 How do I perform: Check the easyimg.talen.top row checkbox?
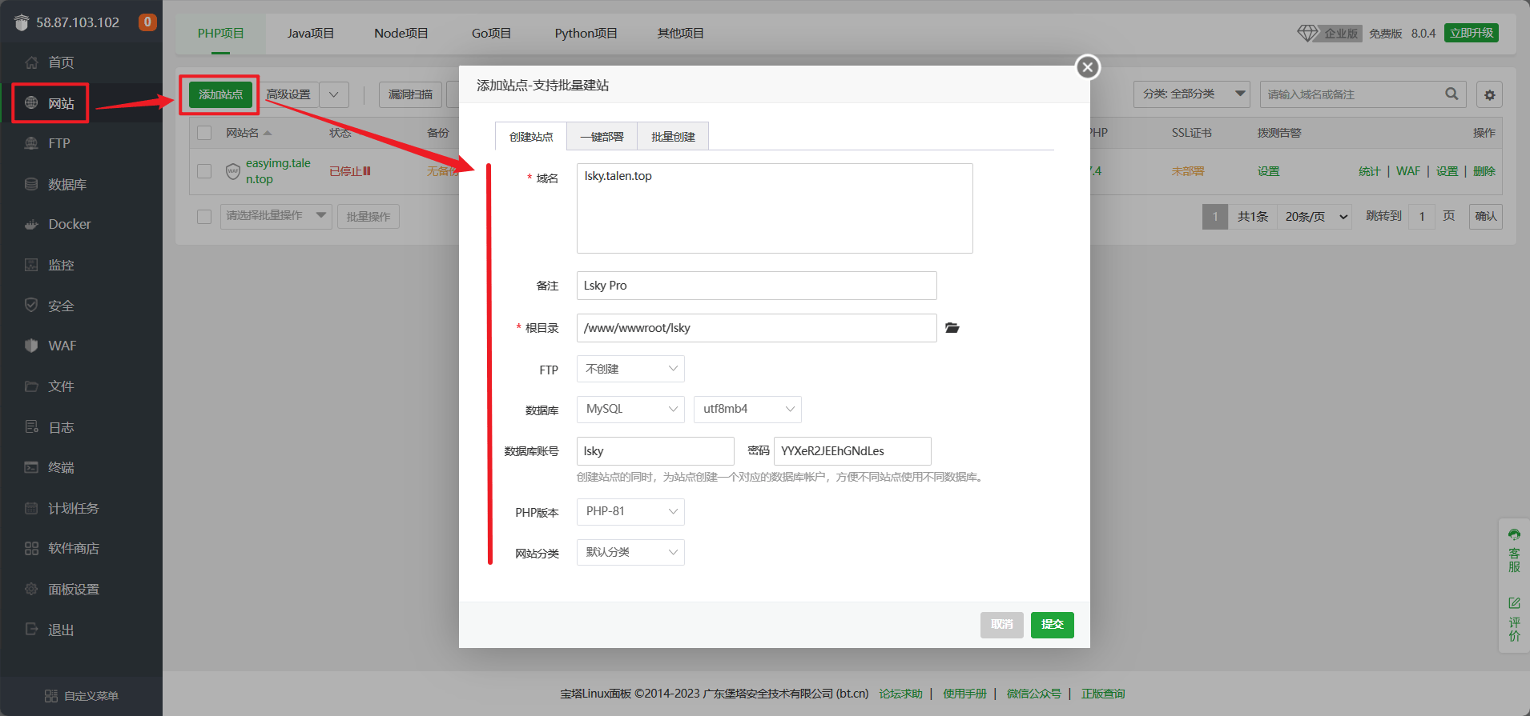[204, 171]
